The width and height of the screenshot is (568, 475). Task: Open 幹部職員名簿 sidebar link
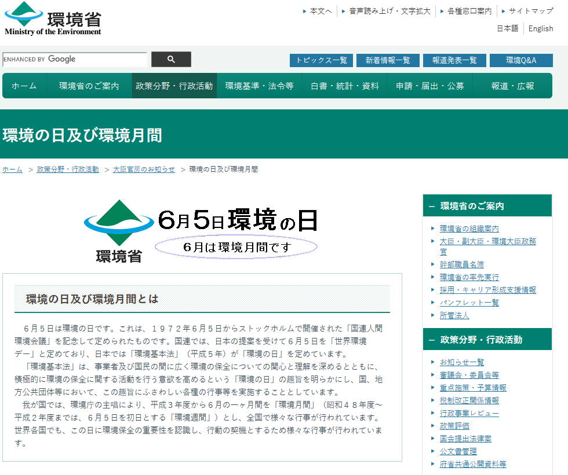(461, 264)
